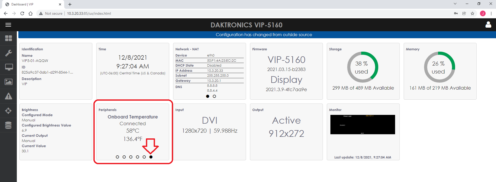Click Gateway value 10.3.20.1
496x182 pixels.
coord(214,81)
